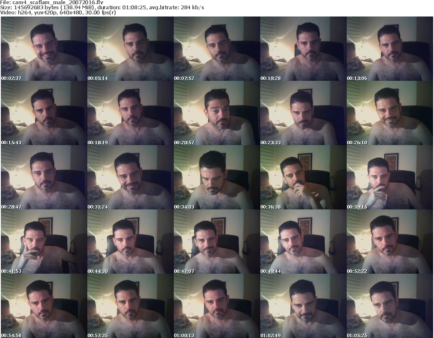The image size is (434, 338).
Task: Select the thumbnail timestamped 00:28:47
Action: click(44, 177)
